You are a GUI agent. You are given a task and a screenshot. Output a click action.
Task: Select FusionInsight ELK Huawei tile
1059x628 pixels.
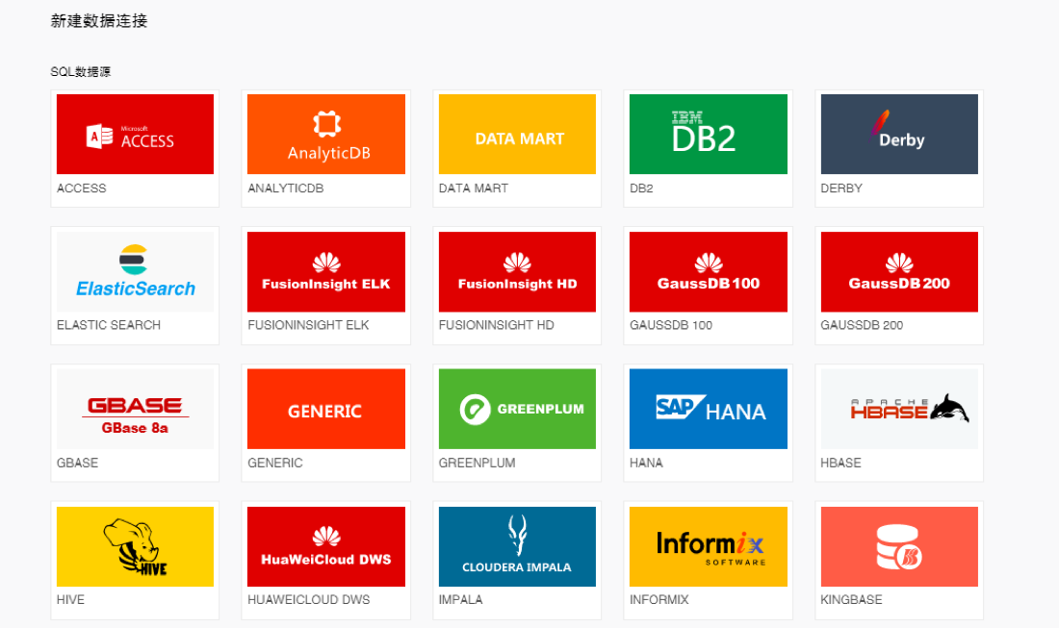(x=326, y=272)
